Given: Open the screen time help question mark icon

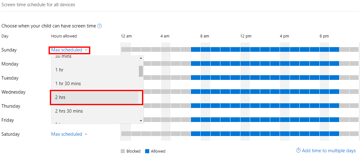Looking at the screenshot, I should [100, 26].
